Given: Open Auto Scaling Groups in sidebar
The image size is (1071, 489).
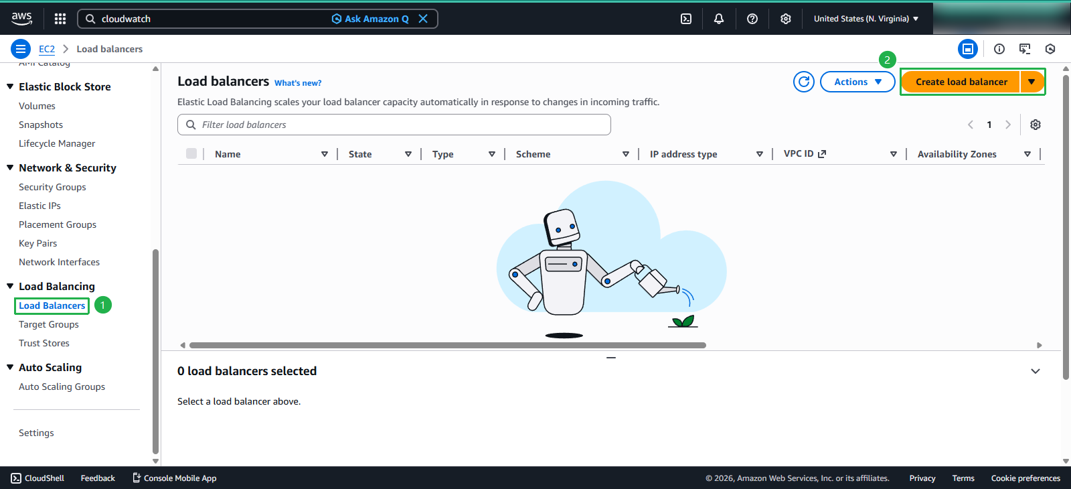Looking at the screenshot, I should click(62, 387).
